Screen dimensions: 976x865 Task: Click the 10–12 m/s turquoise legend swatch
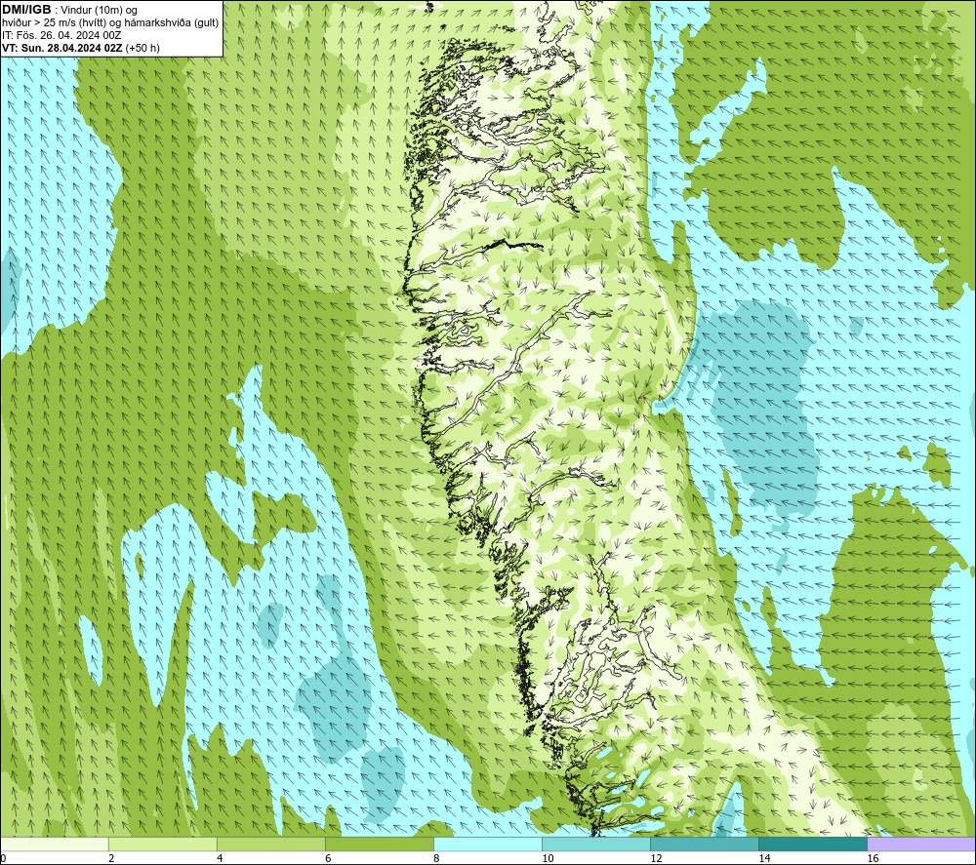596,844
